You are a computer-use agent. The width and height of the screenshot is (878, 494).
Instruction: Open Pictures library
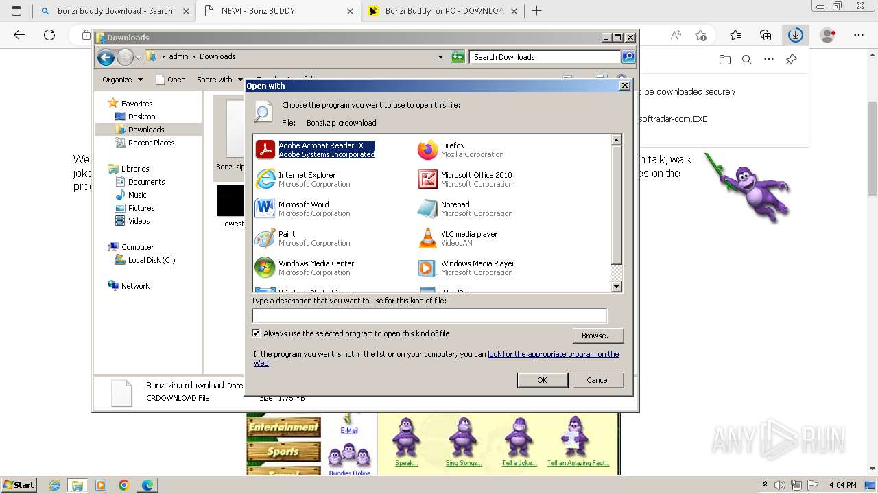pyautogui.click(x=141, y=208)
